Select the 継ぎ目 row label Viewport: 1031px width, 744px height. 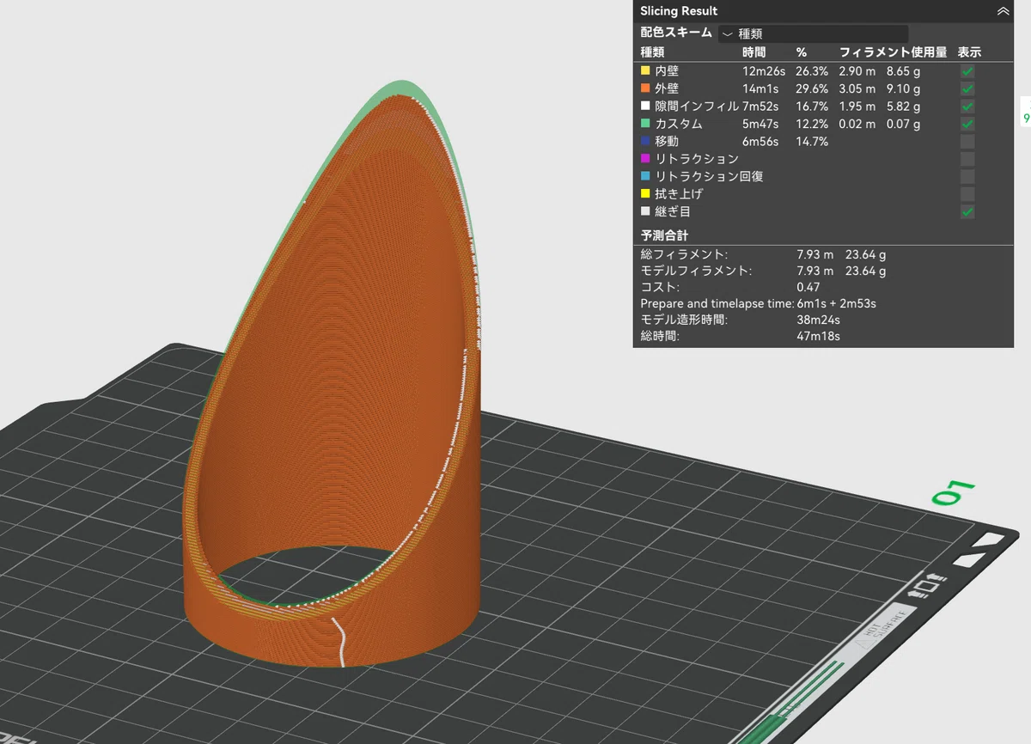[673, 211]
